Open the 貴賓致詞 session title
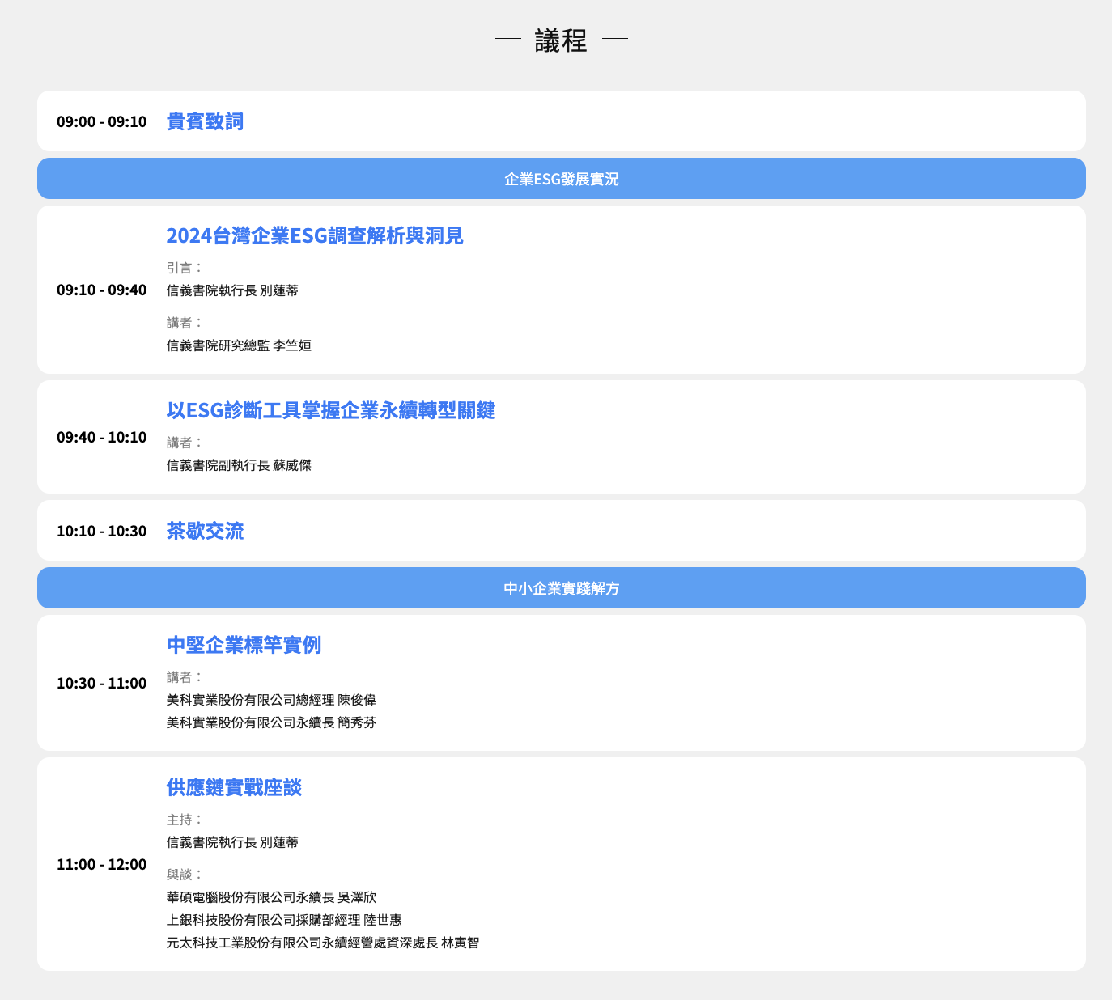Image resolution: width=1112 pixels, height=1000 pixels. [205, 121]
